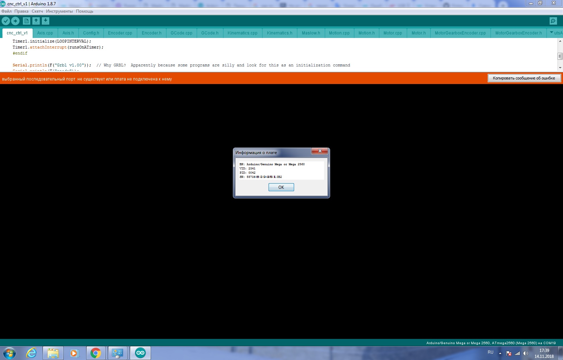This screenshot has height=360, width=563.
Task: Click the Timer1.attachInterrupt(runsOnATimer) code line
Action: pos(58,47)
